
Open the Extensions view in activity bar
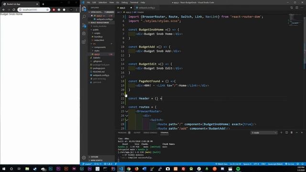click(x=84, y=42)
